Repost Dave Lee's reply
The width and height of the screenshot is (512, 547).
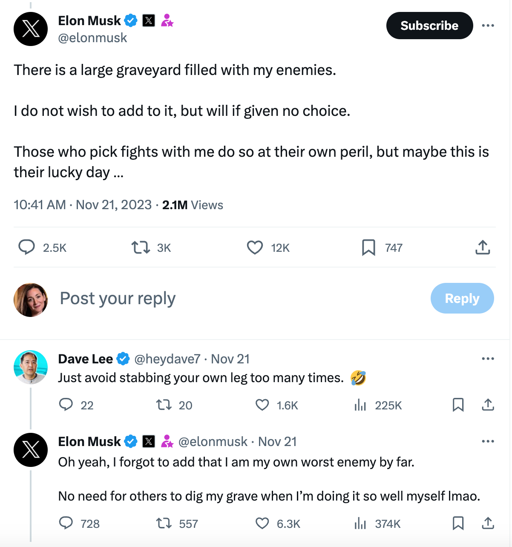coord(164,405)
